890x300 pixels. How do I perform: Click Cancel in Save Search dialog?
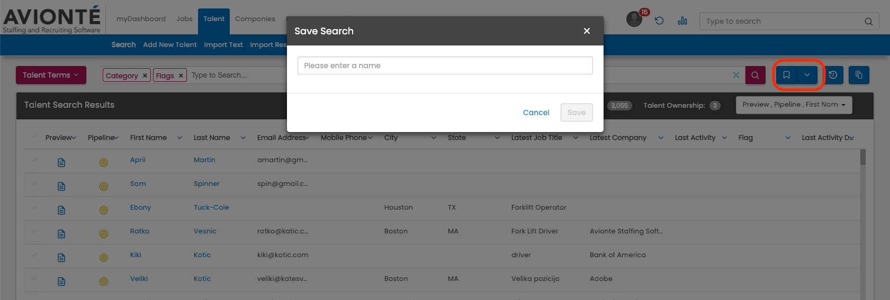[x=536, y=112]
